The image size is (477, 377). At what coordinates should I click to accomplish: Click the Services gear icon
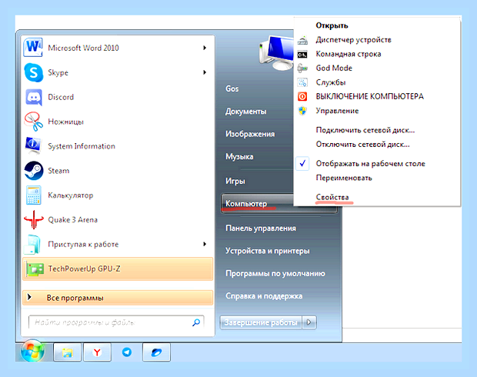click(x=302, y=82)
